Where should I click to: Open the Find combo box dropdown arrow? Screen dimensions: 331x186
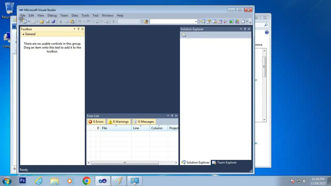pos(196,22)
